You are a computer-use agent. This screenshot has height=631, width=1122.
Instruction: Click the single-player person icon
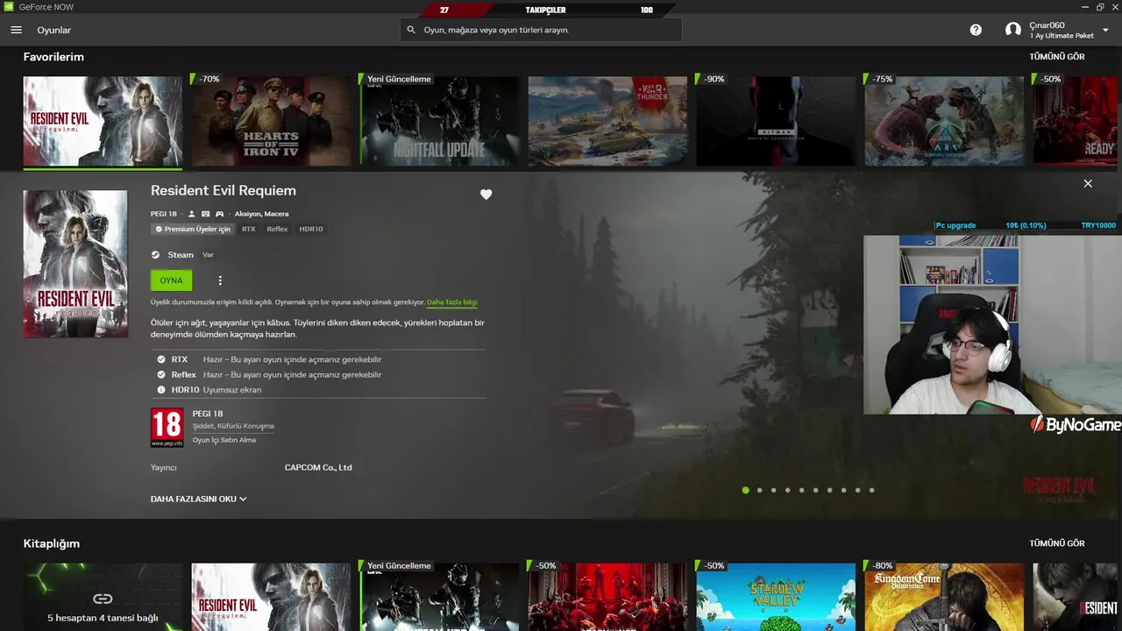(192, 214)
